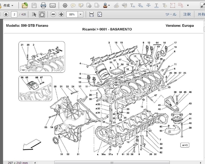The height and width of the screenshot is (164, 205).
Task: Click part number 3 label
Action: coord(109,43)
